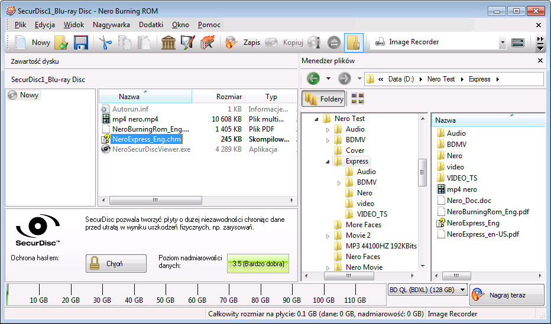This screenshot has height=324, width=551.
Task: Click the Nagraj teraz burn button
Action: pos(507,295)
